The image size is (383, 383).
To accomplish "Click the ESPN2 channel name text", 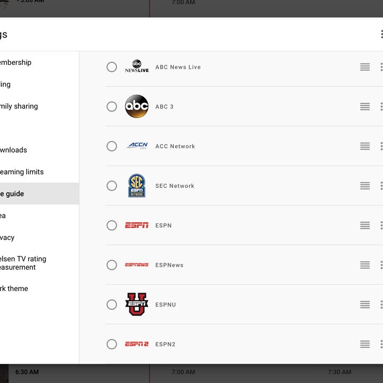I will coord(165,344).
